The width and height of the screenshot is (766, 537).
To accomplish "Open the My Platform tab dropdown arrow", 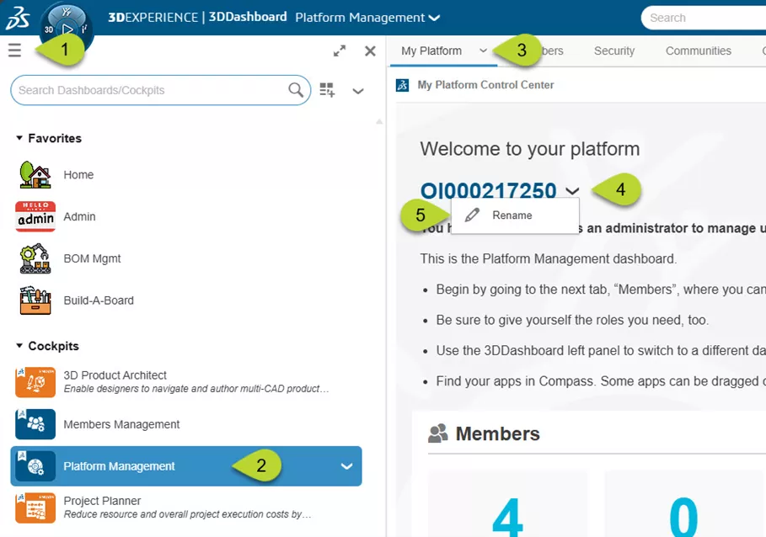I will (x=483, y=51).
